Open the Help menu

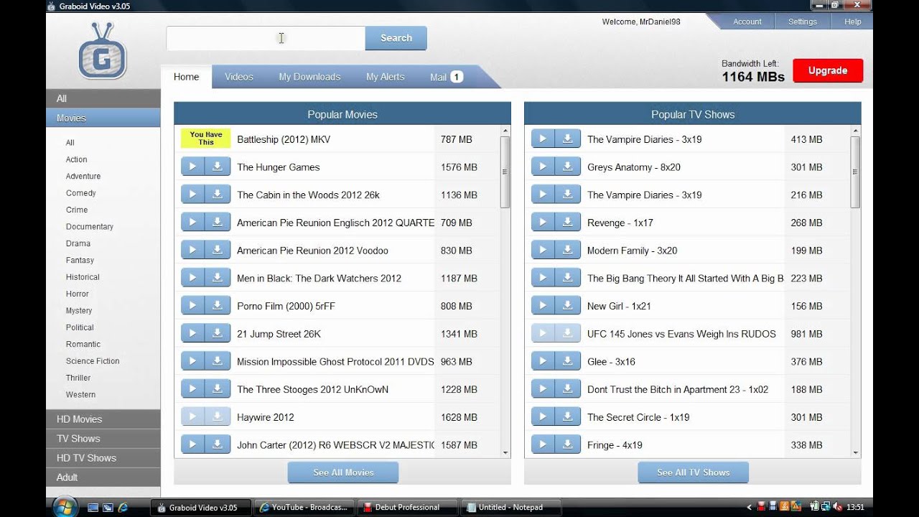pos(852,22)
